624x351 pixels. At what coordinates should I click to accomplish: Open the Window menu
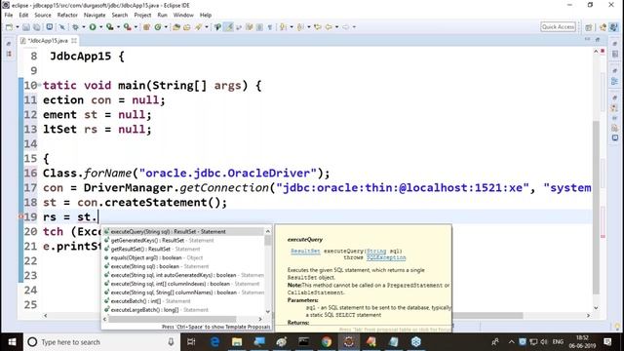[x=183, y=15]
